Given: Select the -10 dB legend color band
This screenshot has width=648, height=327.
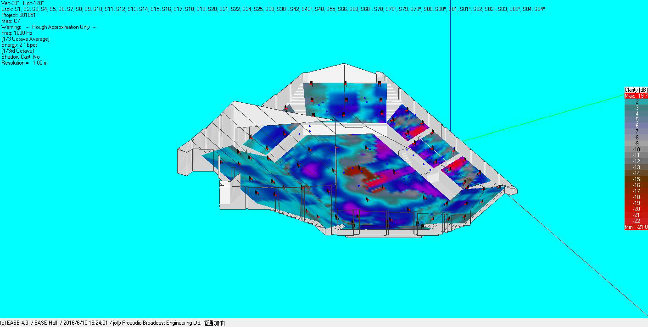Looking at the screenshot, I should (636, 150).
